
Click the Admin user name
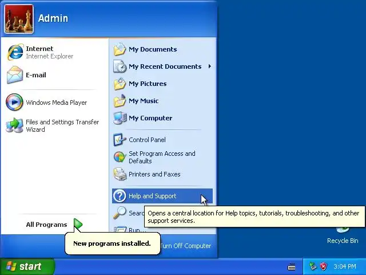point(53,18)
